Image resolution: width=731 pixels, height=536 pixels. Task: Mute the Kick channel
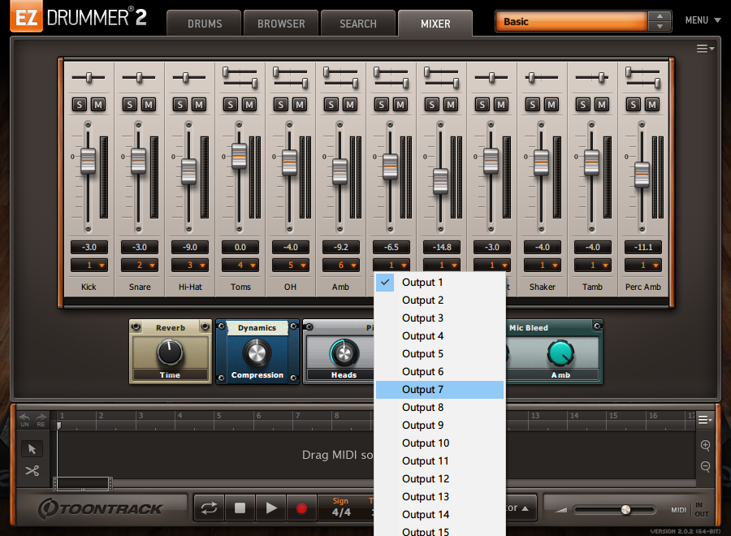pyautogui.click(x=98, y=105)
